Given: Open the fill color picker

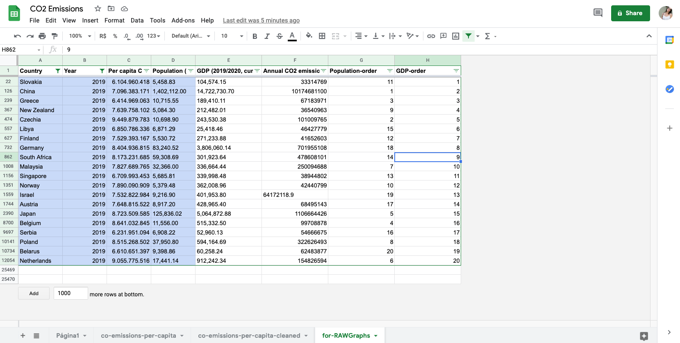Looking at the screenshot, I should point(309,36).
